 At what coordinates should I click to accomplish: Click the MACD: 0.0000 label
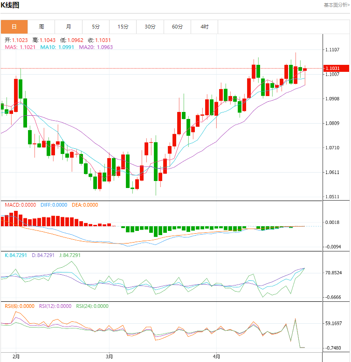click(21, 205)
